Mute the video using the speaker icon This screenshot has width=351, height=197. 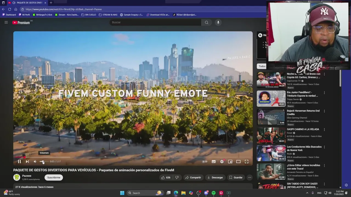click(x=35, y=162)
